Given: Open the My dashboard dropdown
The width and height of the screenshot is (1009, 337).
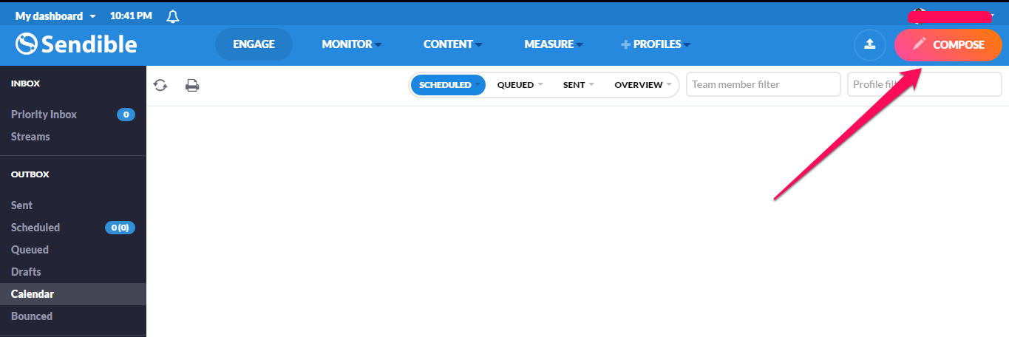Looking at the screenshot, I should pos(55,16).
